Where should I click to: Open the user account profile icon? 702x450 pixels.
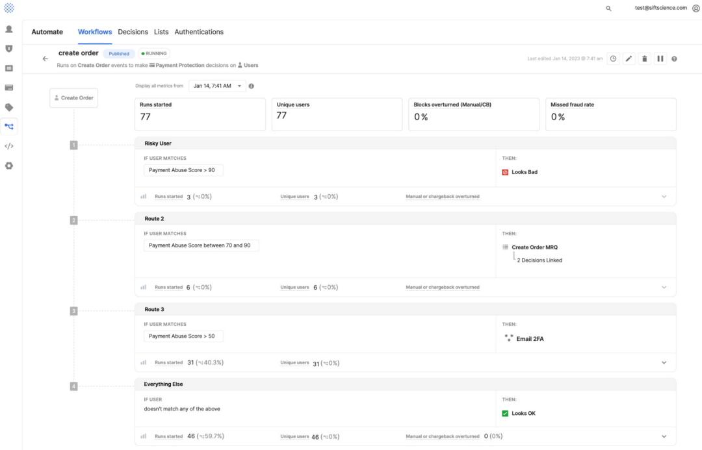pyautogui.click(x=695, y=8)
